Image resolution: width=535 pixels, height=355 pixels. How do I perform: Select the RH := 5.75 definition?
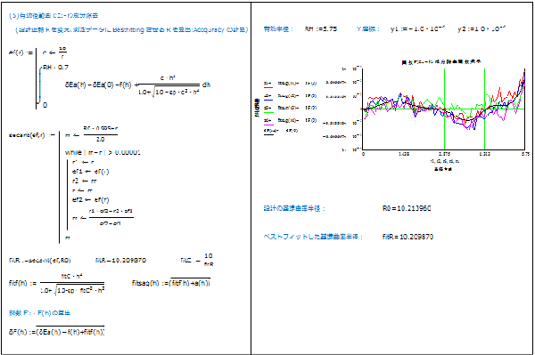point(321,29)
